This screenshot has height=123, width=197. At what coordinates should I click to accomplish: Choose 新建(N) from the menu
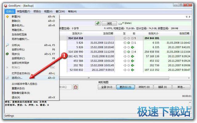click(x=32, y=17)
